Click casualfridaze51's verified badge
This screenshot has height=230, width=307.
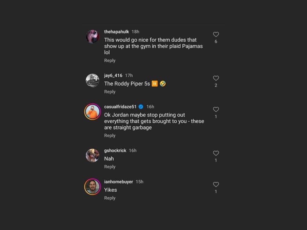point(141,107)
